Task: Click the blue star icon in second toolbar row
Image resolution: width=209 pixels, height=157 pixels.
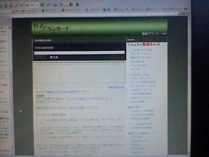Action: [x=87, y=10]
